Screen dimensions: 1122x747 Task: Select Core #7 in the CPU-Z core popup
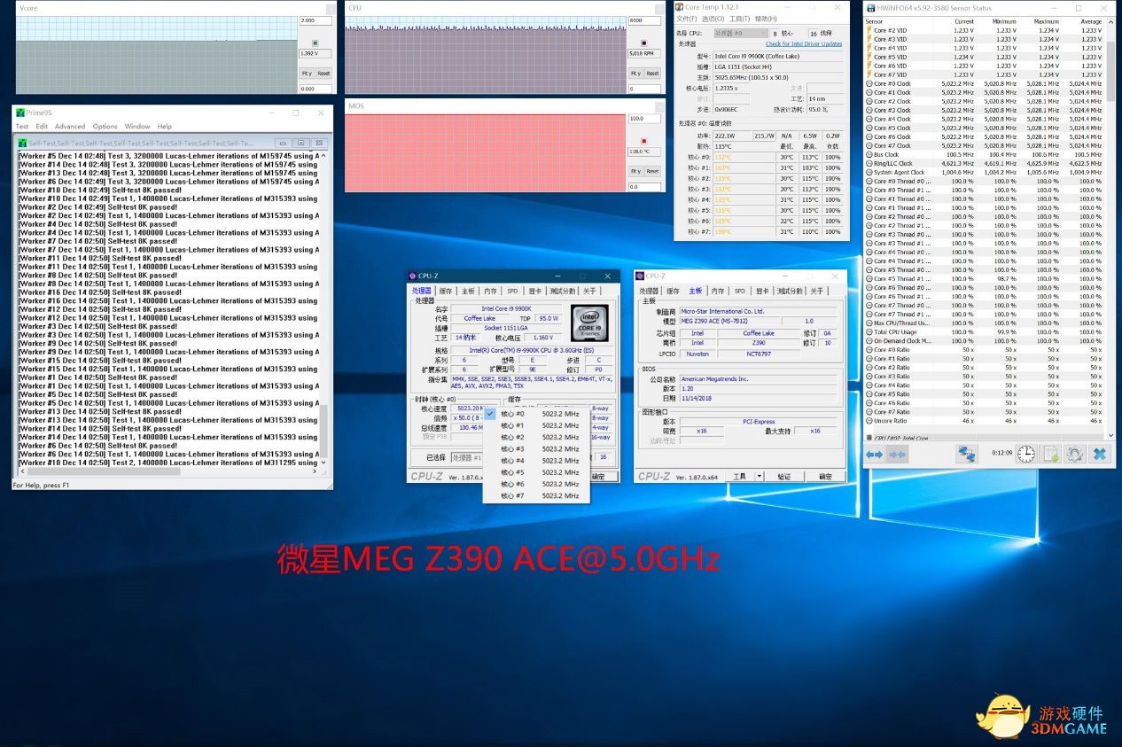[512, 495]
